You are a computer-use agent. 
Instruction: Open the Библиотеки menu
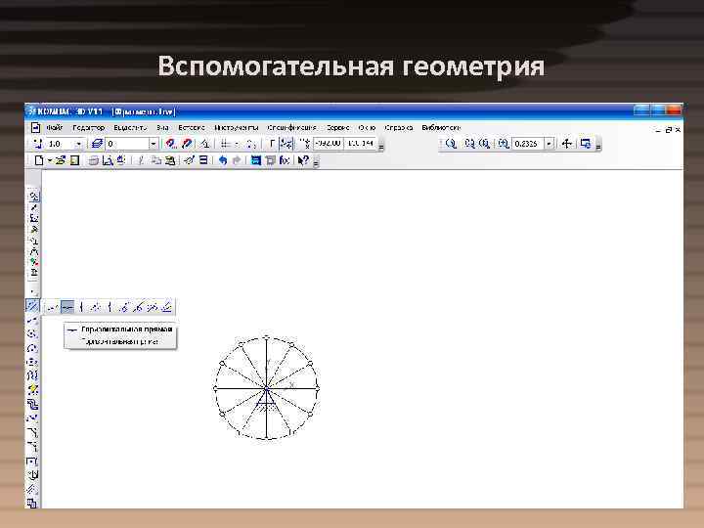pyautogui.click(x=441, y=128)
